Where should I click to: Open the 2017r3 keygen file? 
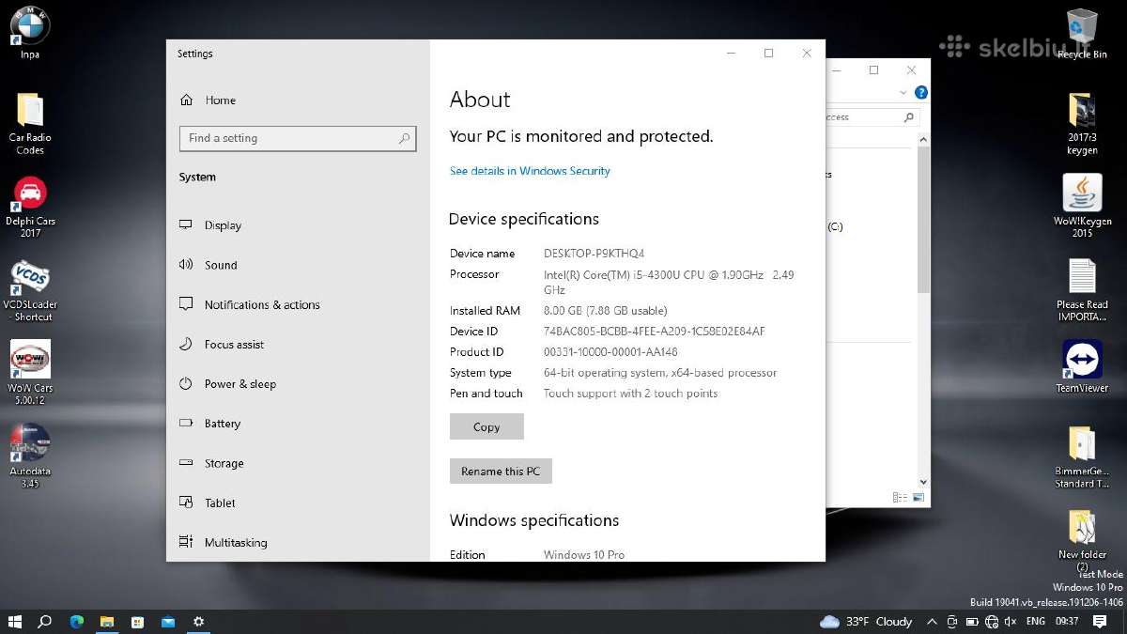1082,123
